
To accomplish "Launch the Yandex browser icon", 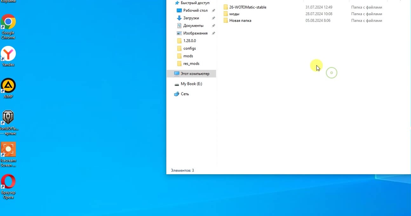I will (8, 54).
